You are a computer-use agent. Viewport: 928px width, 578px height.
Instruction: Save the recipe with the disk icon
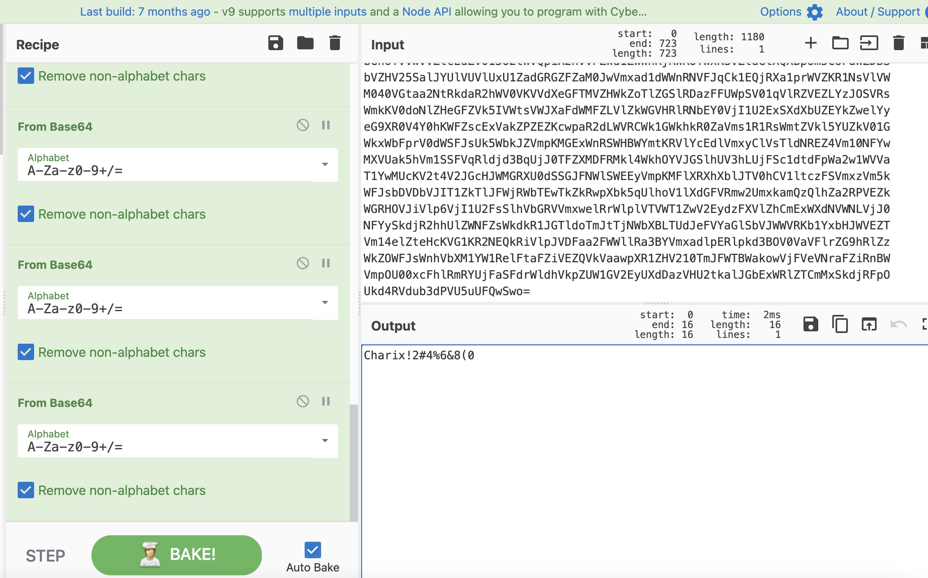275,43
